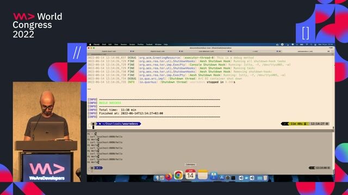
Task: Open the Scripts menu
Action: point(132,44)
